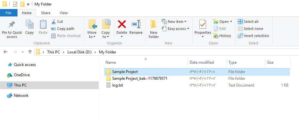Click the Copy icon in Clipboard group
The image size is (299, 120).
click(29, 24)
